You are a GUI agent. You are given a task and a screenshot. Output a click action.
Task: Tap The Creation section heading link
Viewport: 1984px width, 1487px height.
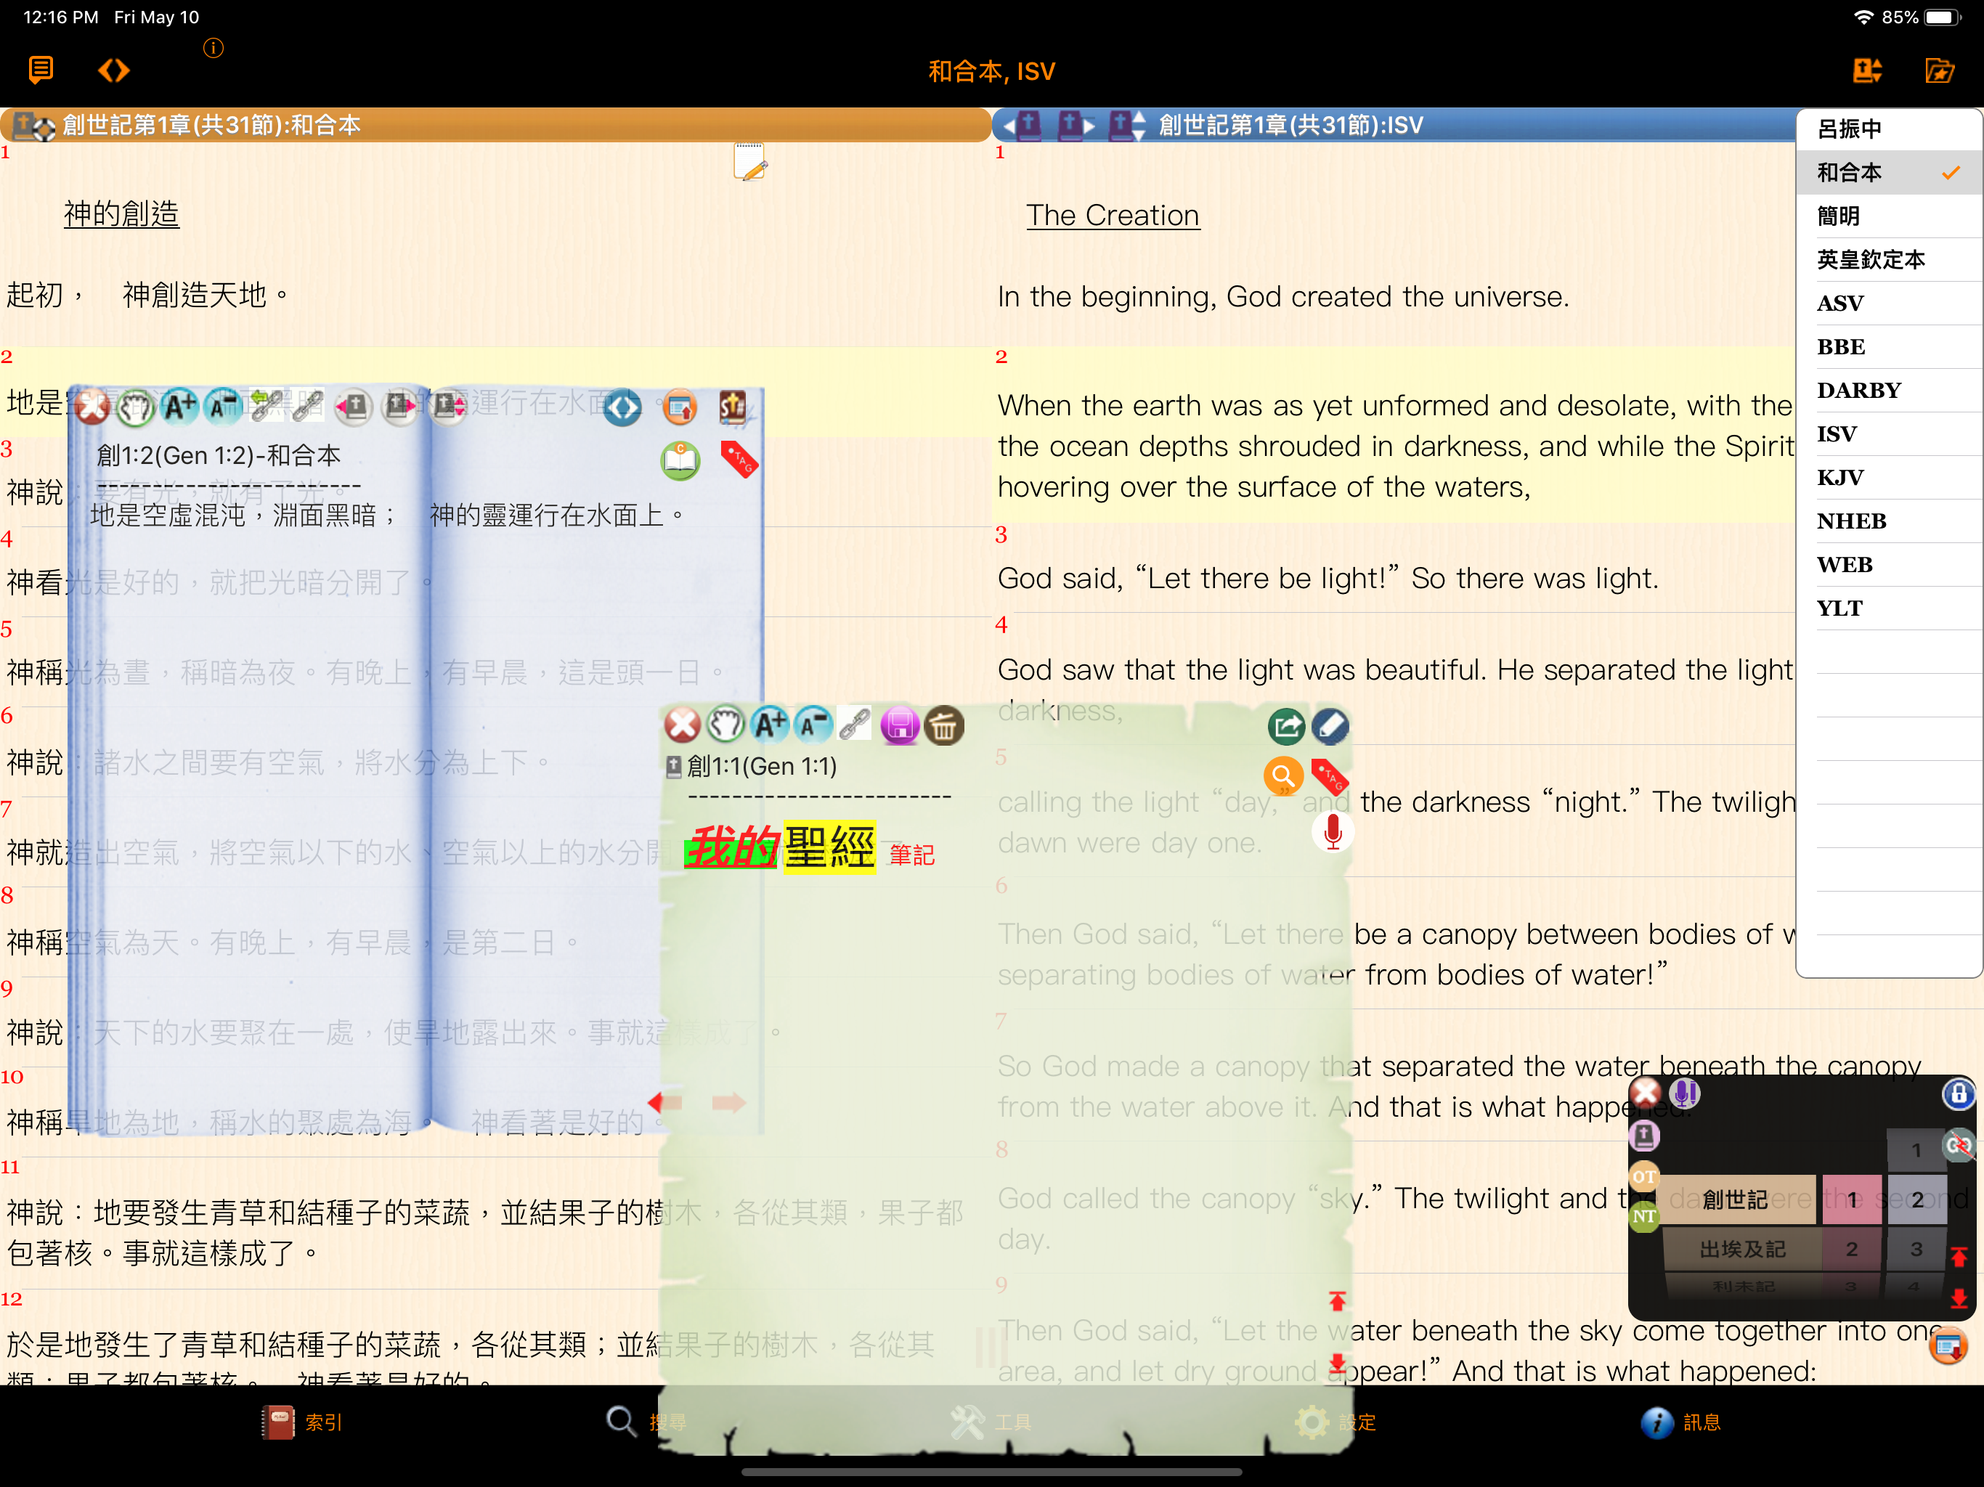[1113, 215]
